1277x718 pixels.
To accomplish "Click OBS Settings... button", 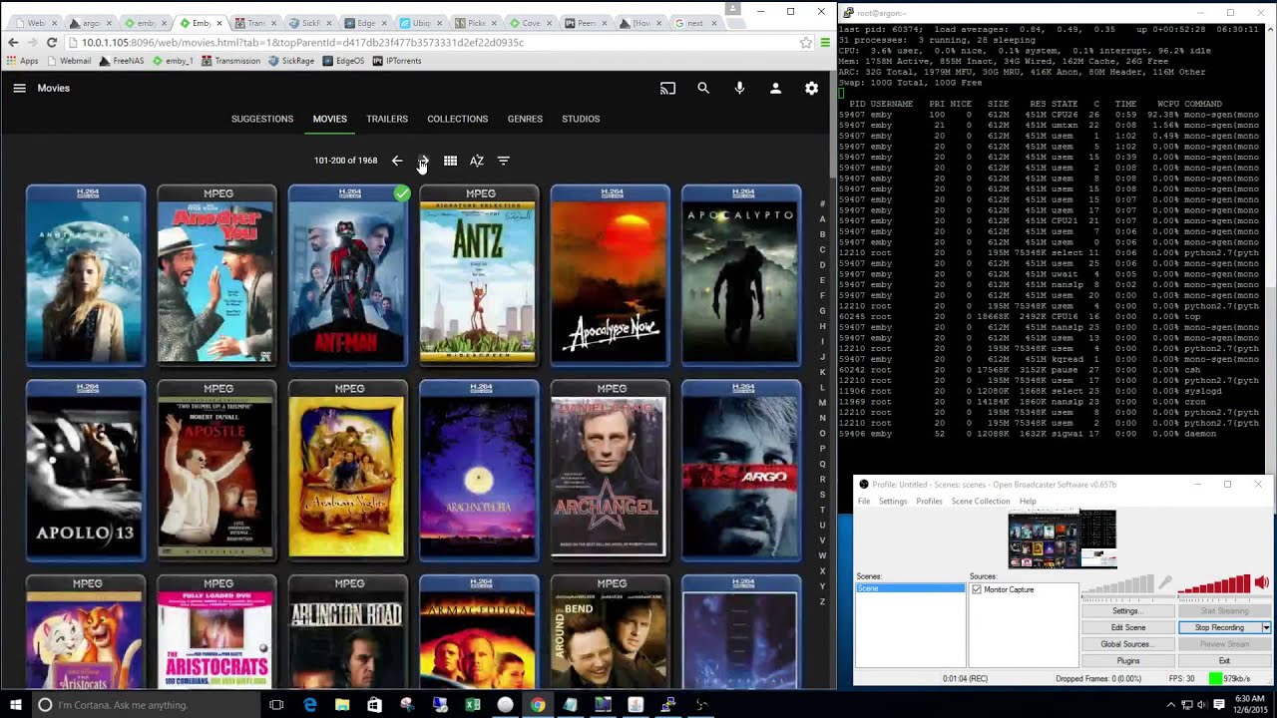I will click(1128, 610).
